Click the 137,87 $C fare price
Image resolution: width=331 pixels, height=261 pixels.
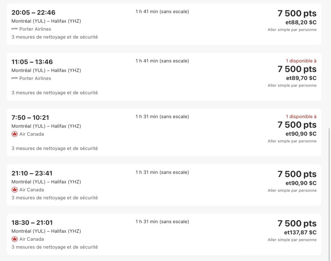(x=300, y=232)
